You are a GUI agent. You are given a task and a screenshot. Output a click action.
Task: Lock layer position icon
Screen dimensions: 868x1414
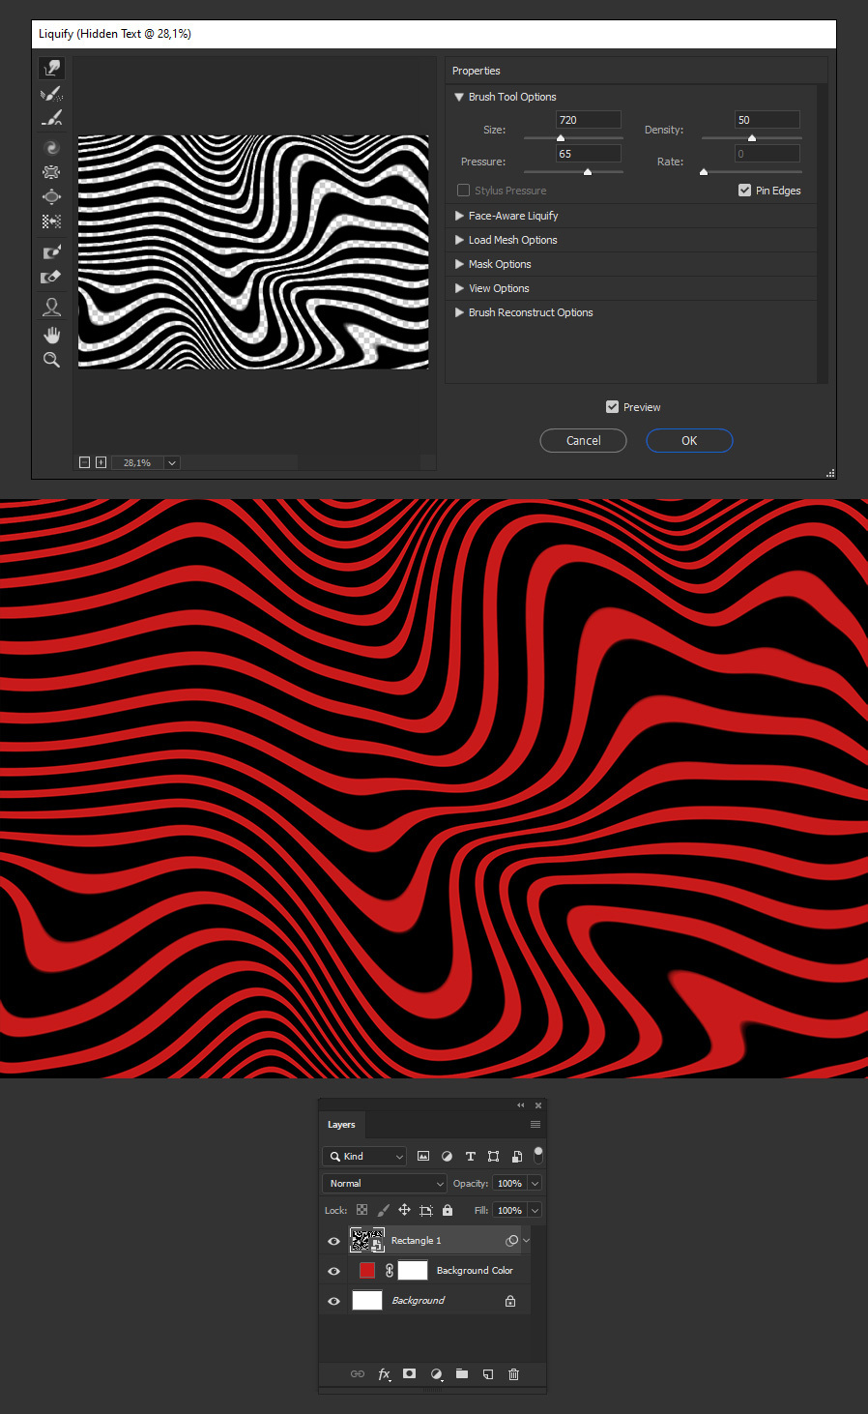click(404, 1210)
